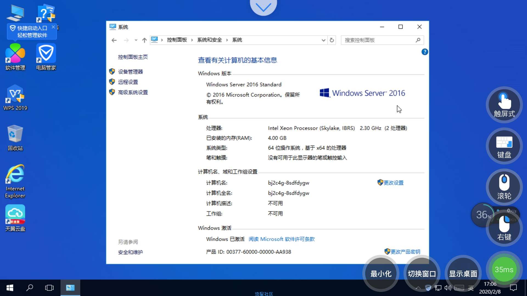The image size is (527, 296).
Task: Tap the 触屏式 touch mode button
Action: pos(504,105)
